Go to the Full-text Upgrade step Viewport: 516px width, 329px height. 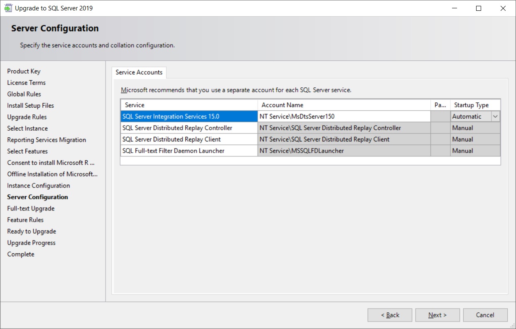[x=31, y=208]
